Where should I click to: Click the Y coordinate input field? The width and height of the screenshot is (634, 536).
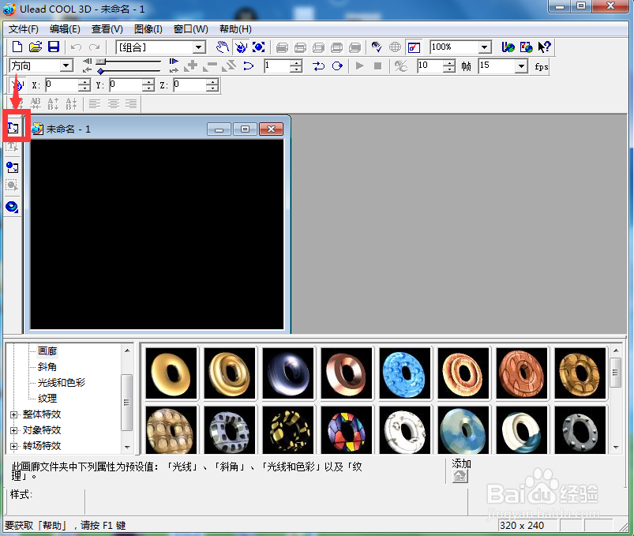[126, 85]
